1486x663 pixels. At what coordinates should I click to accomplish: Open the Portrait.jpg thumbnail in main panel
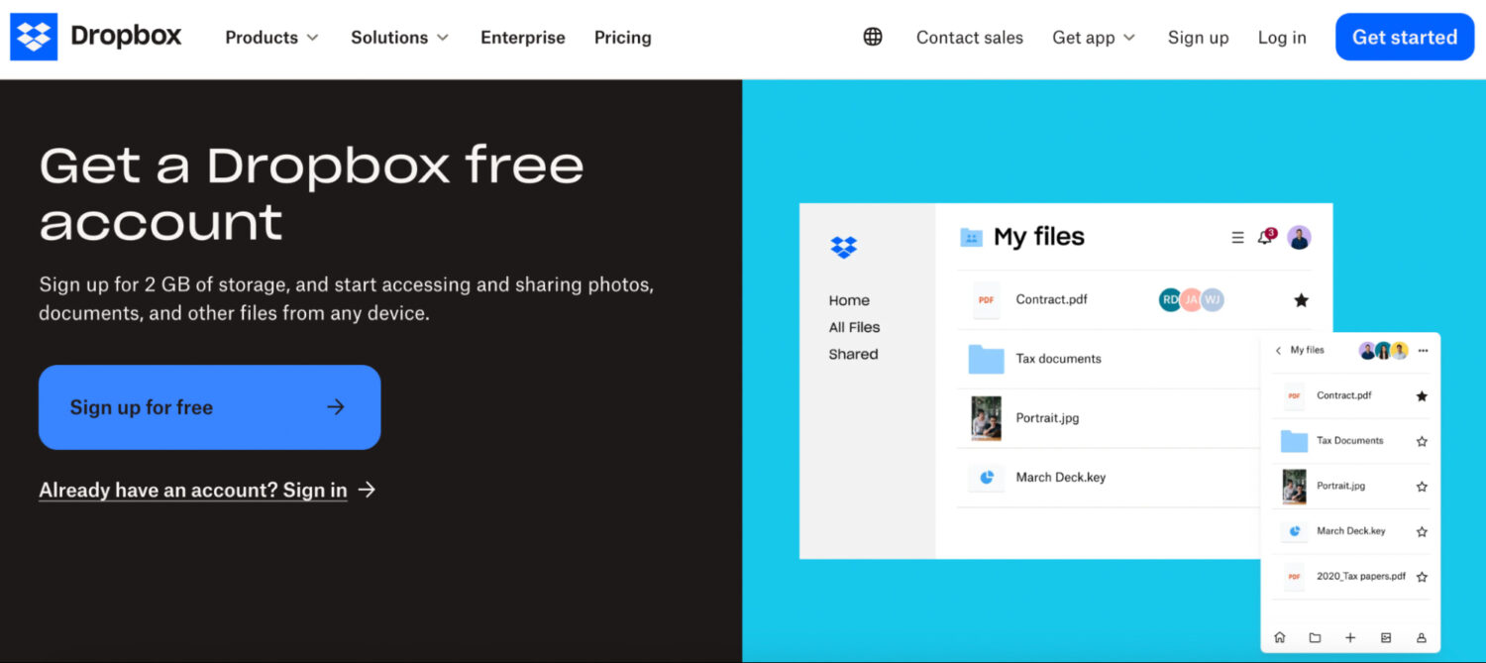987,418
